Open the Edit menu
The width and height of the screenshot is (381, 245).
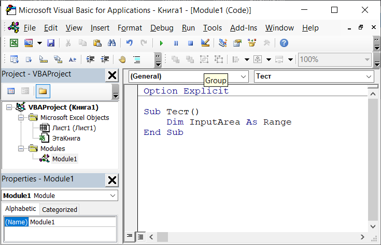pos(51,28)
